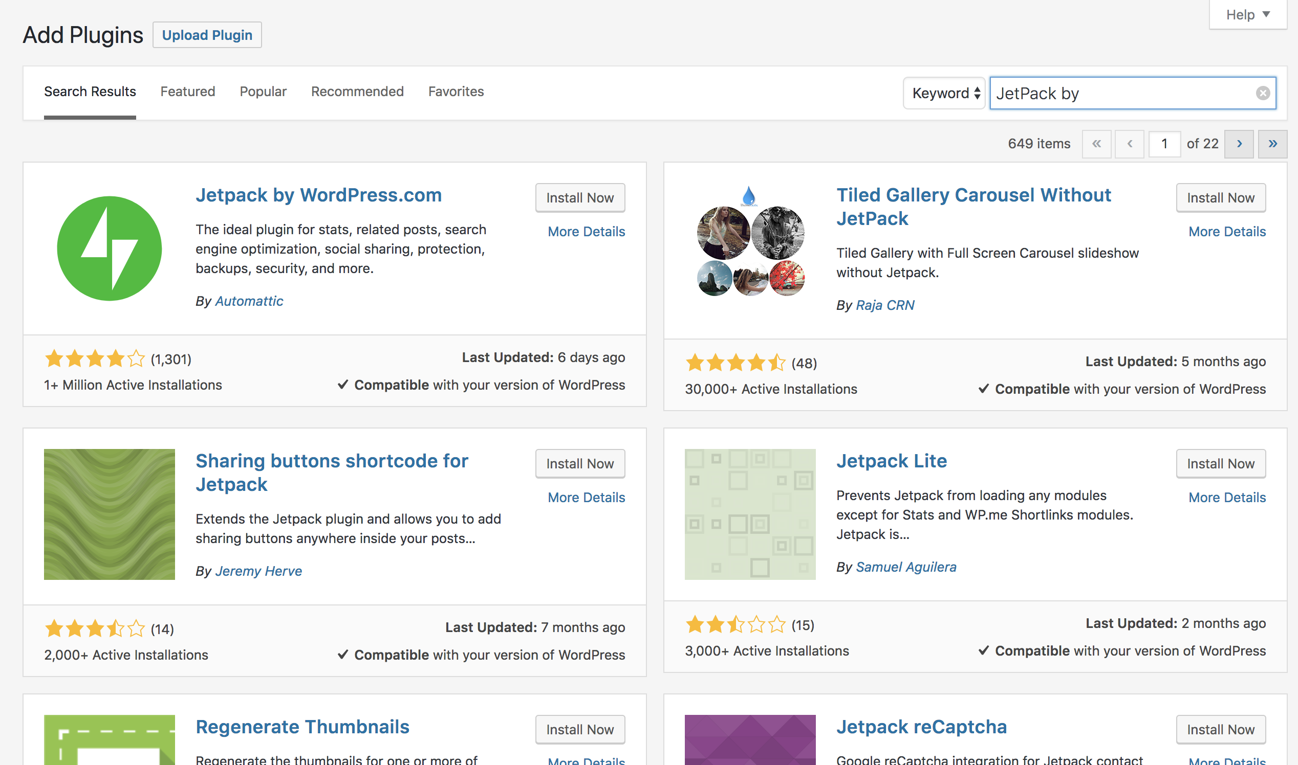The width and height of the screenshot is (1298, 765).
Task: Open the Tiled Gallery Carousel circular photos thumbnail
Action: click(750, 241)
